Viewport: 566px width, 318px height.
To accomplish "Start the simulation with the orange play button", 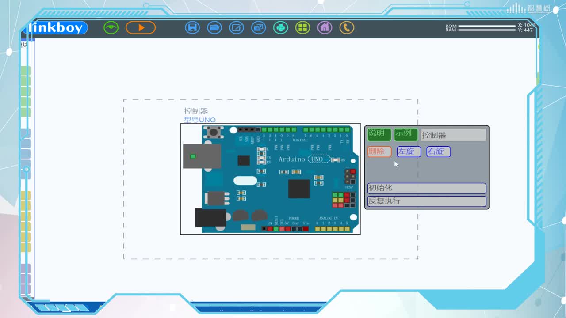I will (141, 28).
